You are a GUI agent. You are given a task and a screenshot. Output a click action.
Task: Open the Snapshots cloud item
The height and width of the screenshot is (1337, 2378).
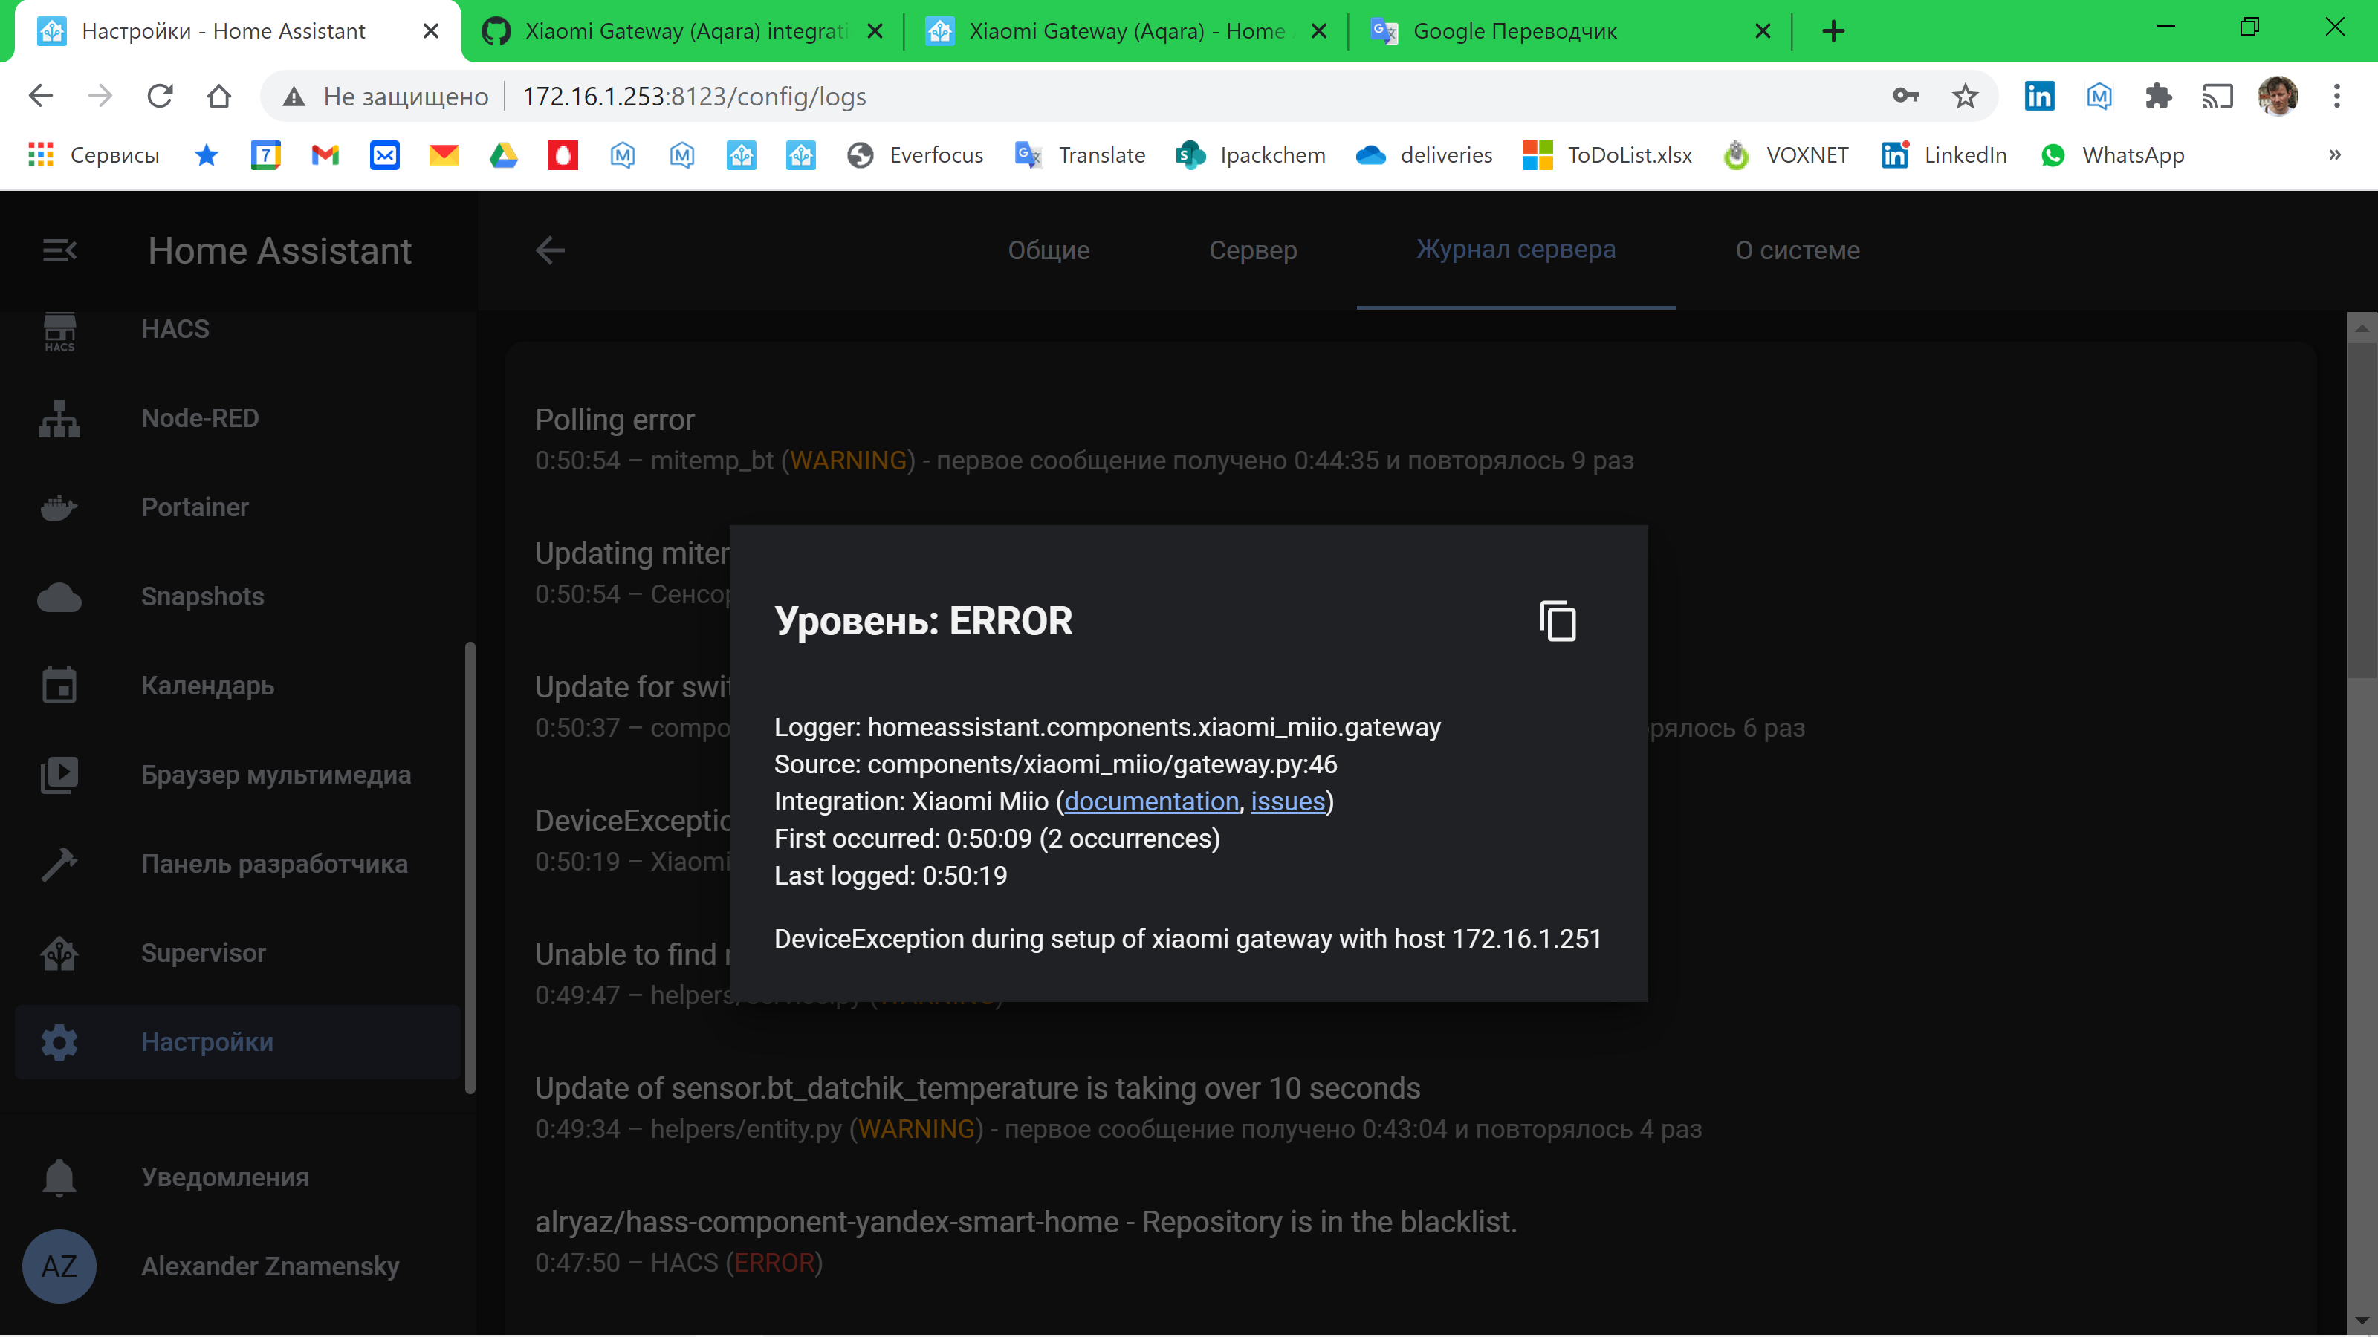[x=202, y=596]
